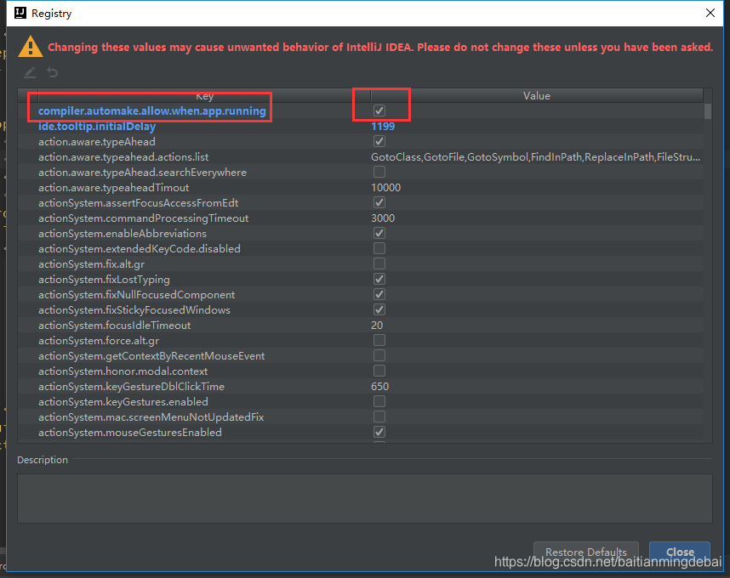Enable actionSystem.force.alt.gr checkbox

(379, 340)
